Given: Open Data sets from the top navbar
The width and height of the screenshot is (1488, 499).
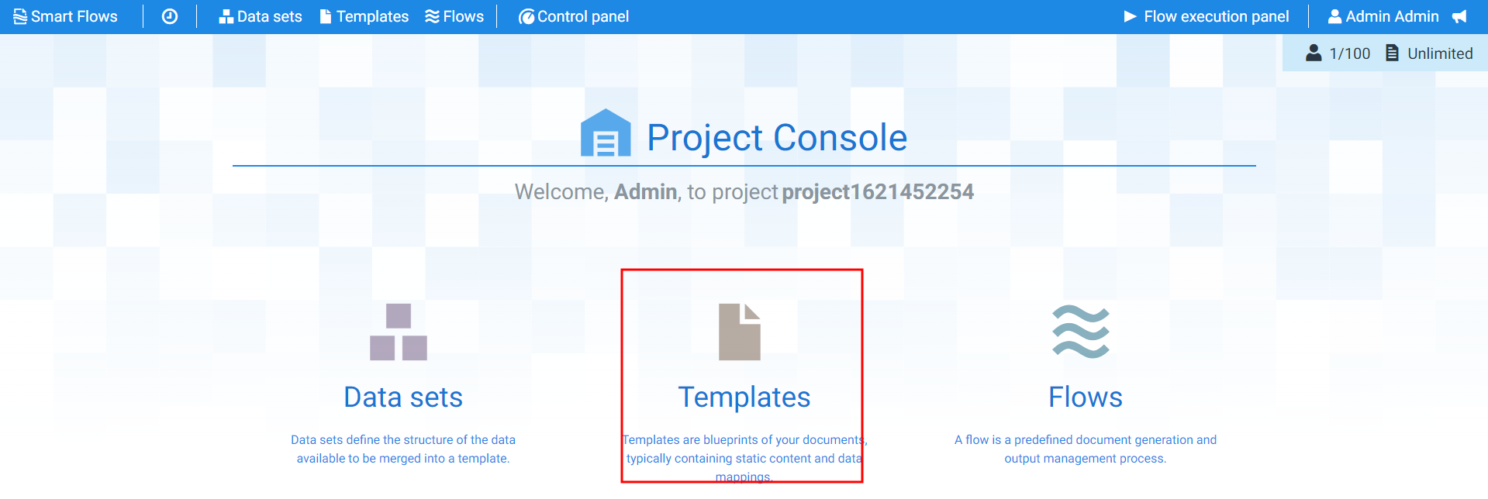Looking at the screenshot, I should click(261, 16).
